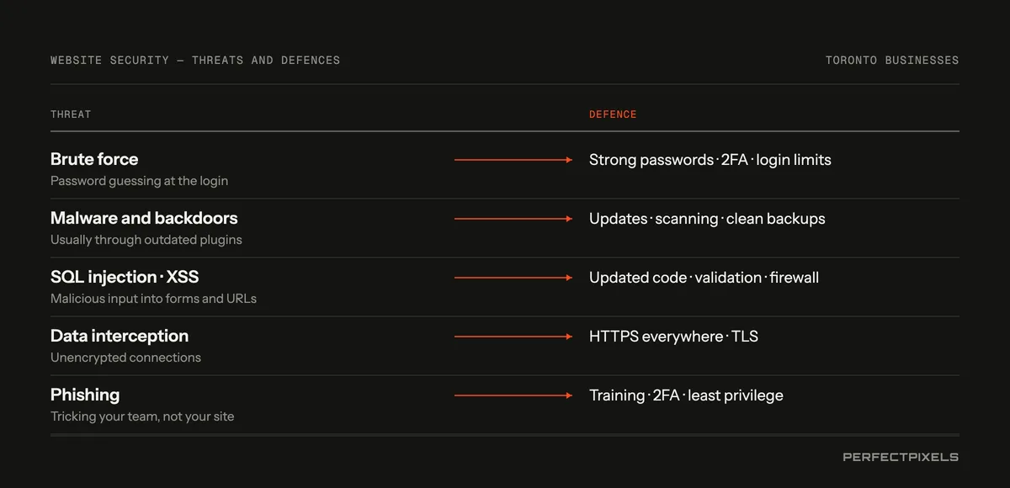Click 'Malicious input into forms and URLs' text
This screenshot has height=488, width=1010.
click(153, 299)
